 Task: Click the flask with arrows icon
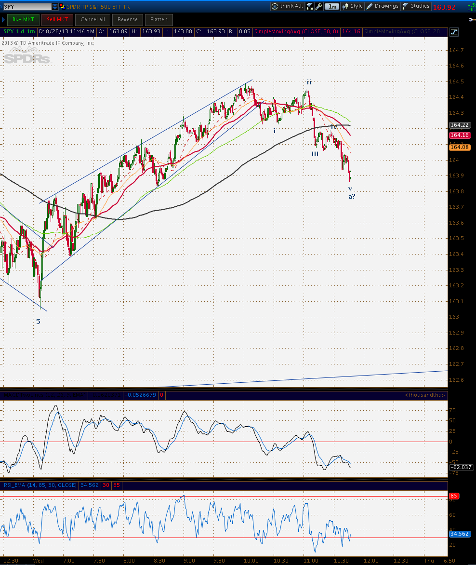[310, 6]
